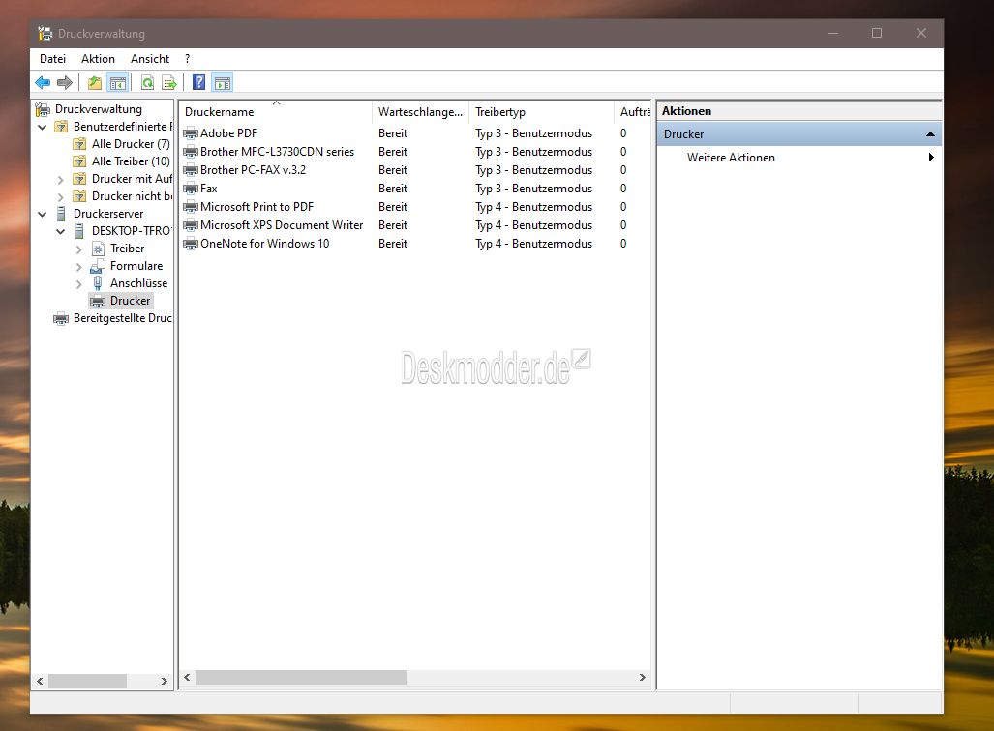Select the Brother MFC-L3730CDN series printer icon

[x=191, y=152]
